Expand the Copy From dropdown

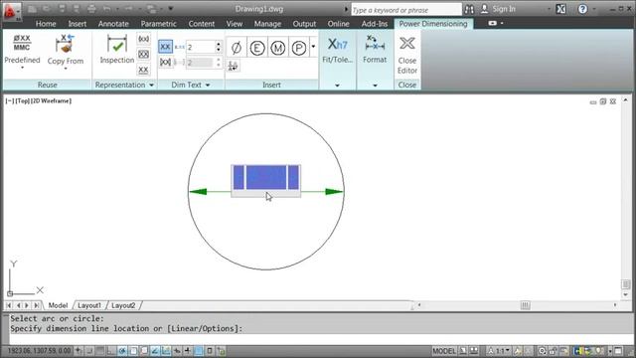[x=66, y=69]
